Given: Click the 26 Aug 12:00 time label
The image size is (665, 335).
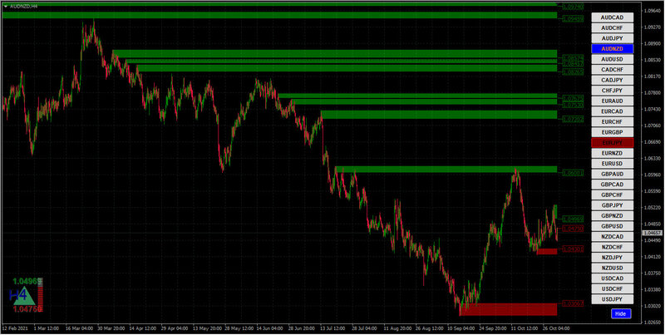Looking at the screenshot, I should pyautogui.click(x=429, y=328).
